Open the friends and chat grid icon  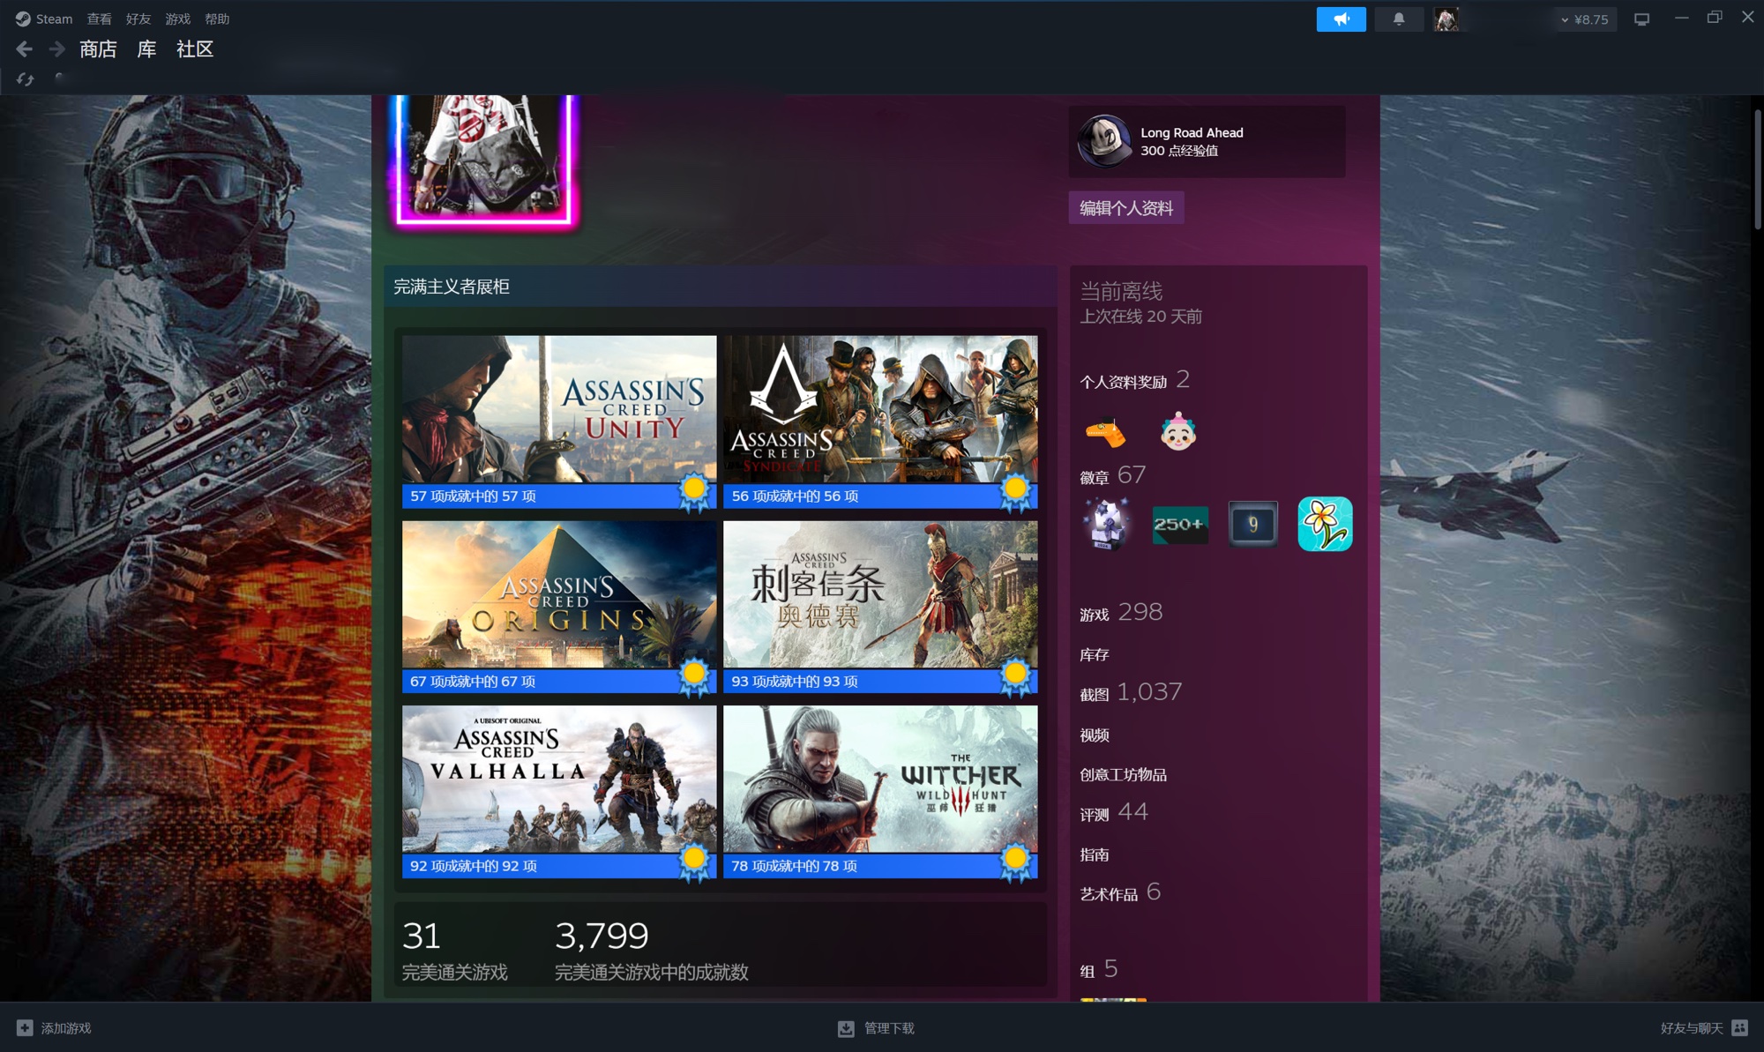[x=1739, y=1028]
